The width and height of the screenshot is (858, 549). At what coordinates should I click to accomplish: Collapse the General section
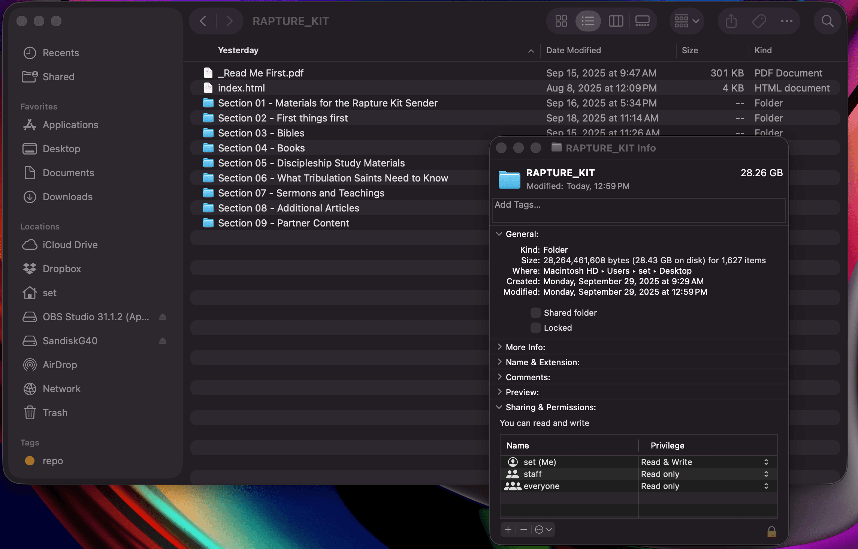click(x=499, y=234)
